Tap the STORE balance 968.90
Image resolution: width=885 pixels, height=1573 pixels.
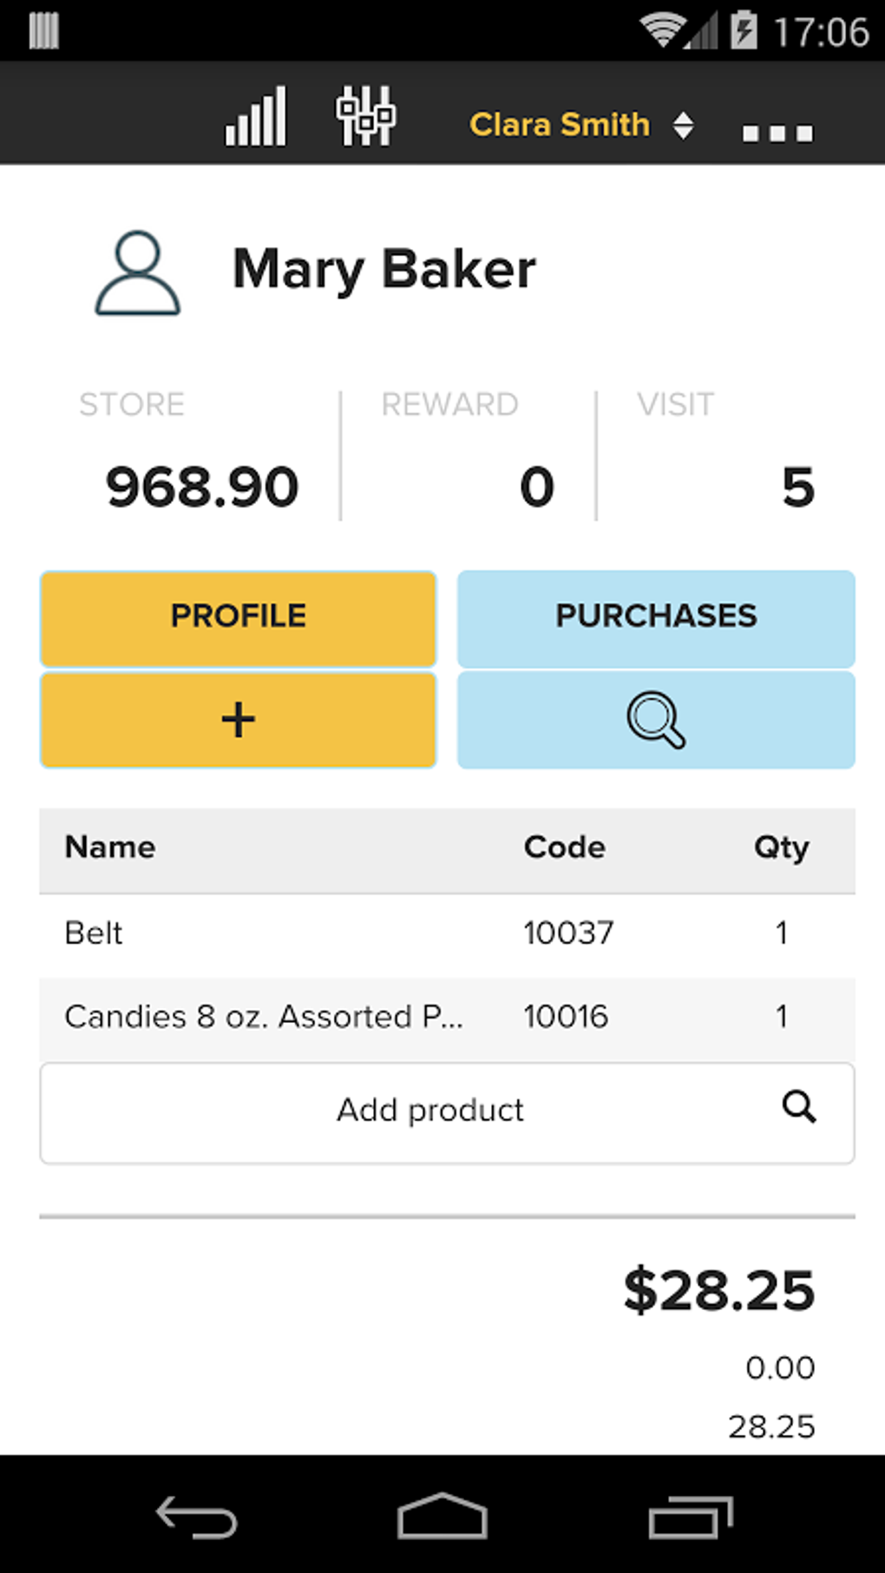202,487
